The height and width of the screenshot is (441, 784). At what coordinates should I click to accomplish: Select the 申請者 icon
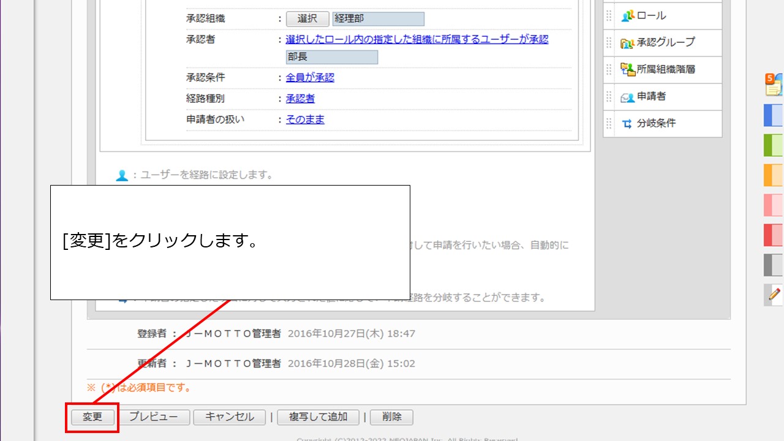coord(627,97)
